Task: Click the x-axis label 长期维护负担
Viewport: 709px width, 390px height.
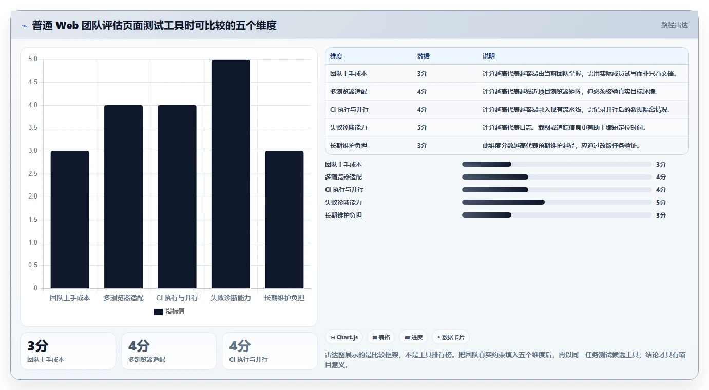Action: click(x=284, y=298)
